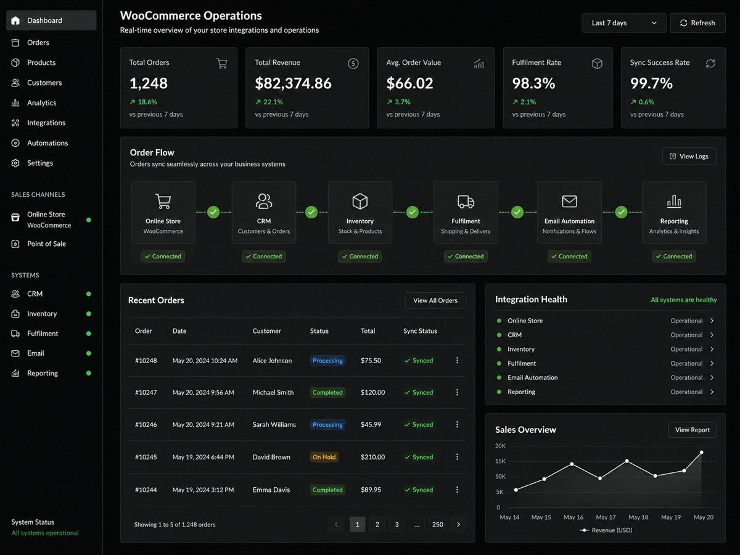
Task: Click the Reporting chart icon under Systems
Action: point(15,373)
